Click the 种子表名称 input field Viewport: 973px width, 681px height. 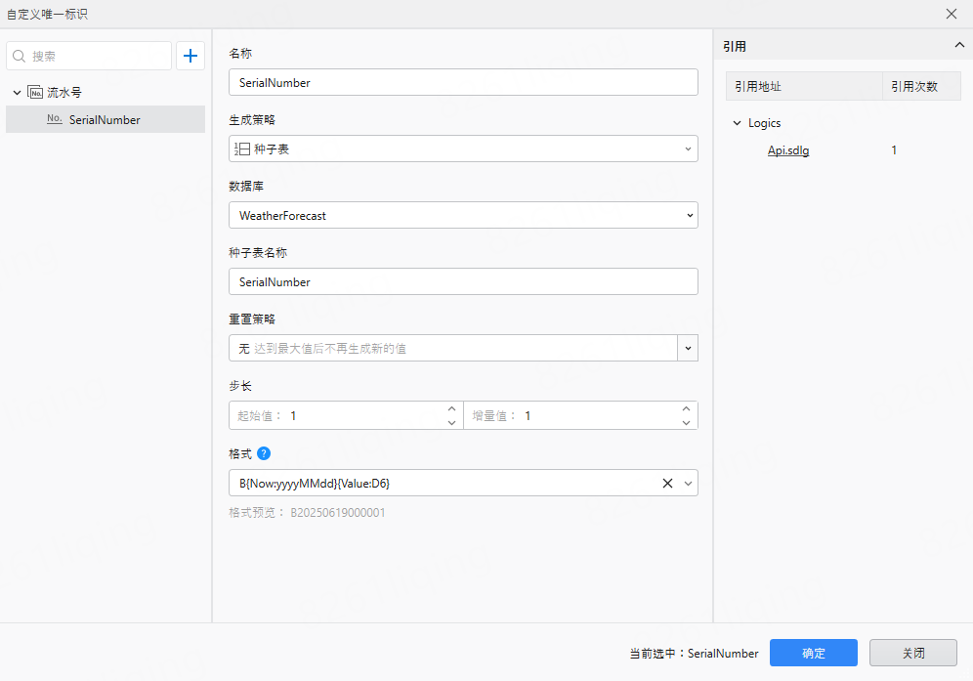tap(463, 282)
